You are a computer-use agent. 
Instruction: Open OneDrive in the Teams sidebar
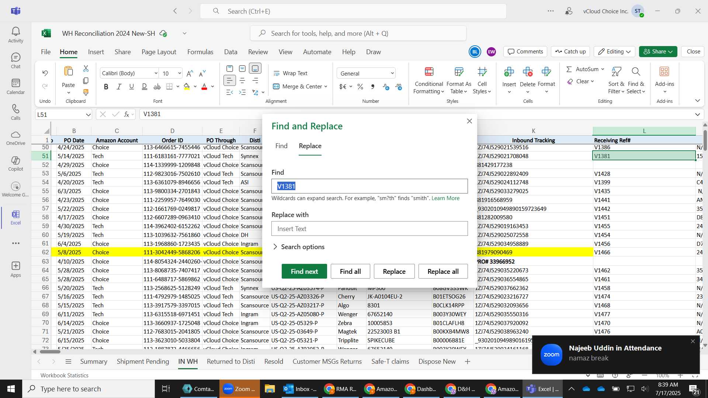coord(15,138)
